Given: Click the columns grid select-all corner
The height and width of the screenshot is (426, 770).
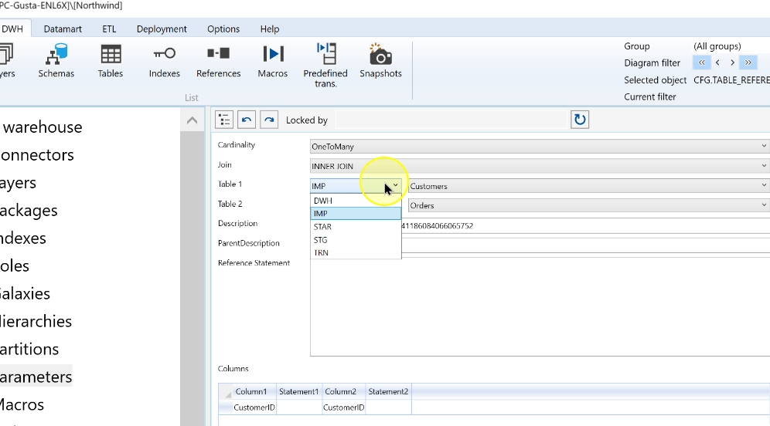Looking at the screenshot, I should pyautogui.click(x=226, y=392).
